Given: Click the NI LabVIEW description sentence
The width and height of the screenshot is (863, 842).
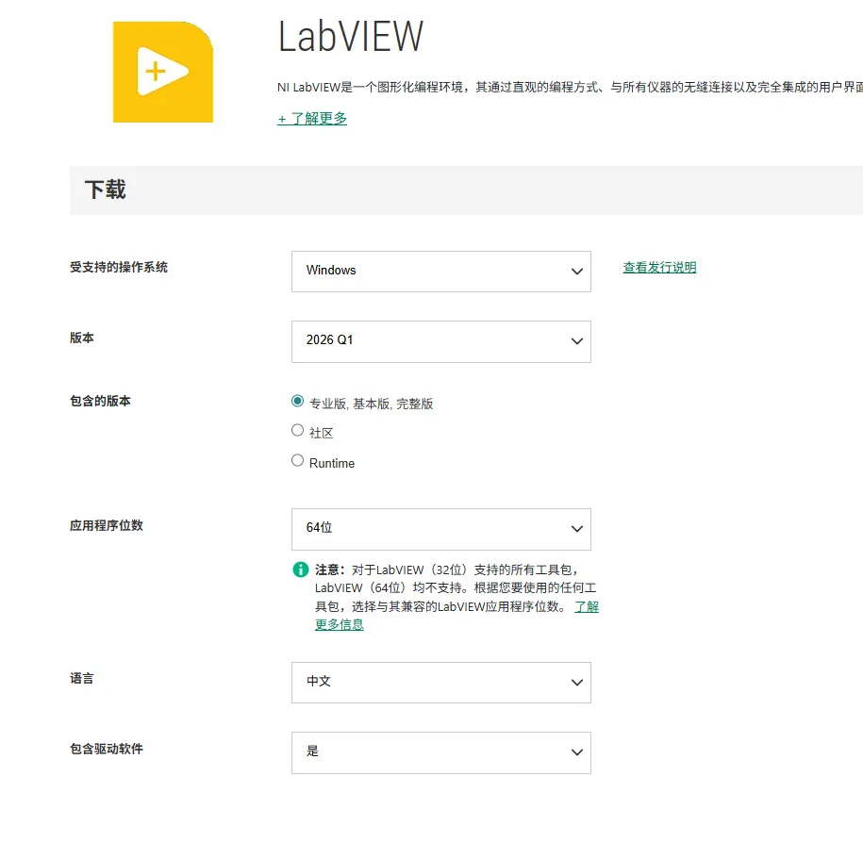Looking at the screenshot, I should click(x=570, y=87).
